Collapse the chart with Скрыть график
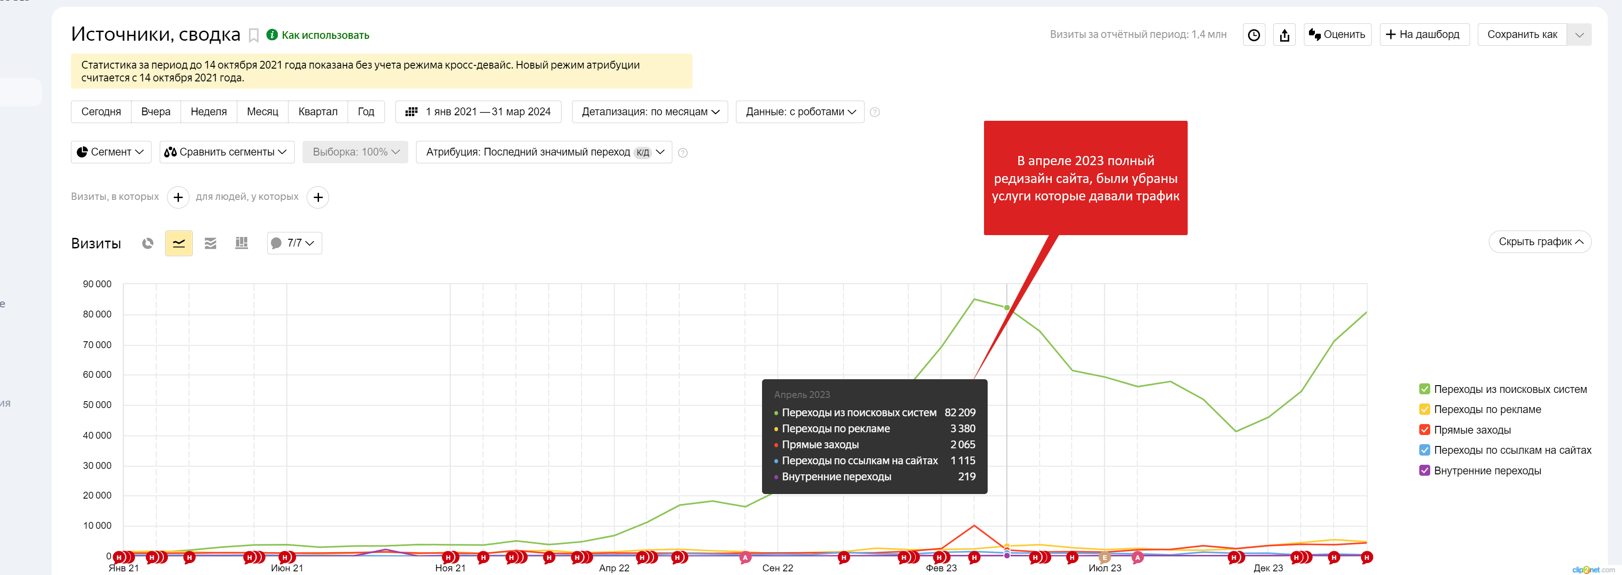 click(x=1540, y=242)
